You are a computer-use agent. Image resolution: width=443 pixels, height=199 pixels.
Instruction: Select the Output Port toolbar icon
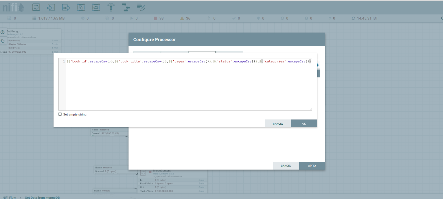[x=66, y=7]
